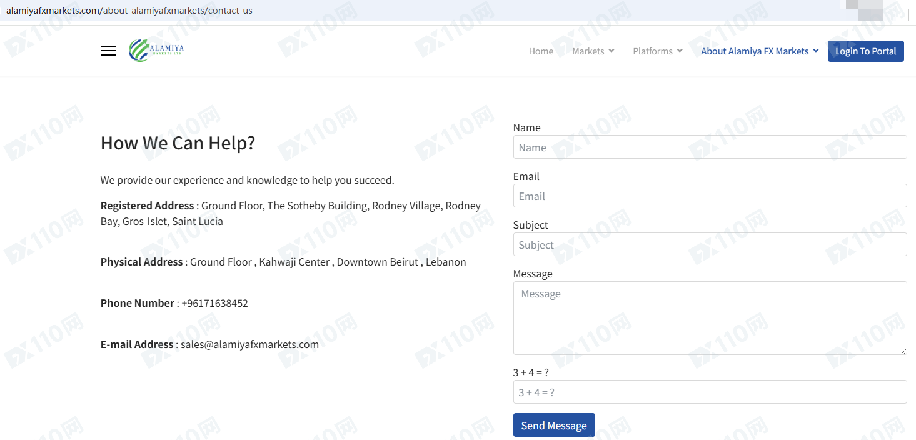This screenshot has width=916, height=440.
Task: Click the Alamiya Markets logo
Action: tap(156, 51)
